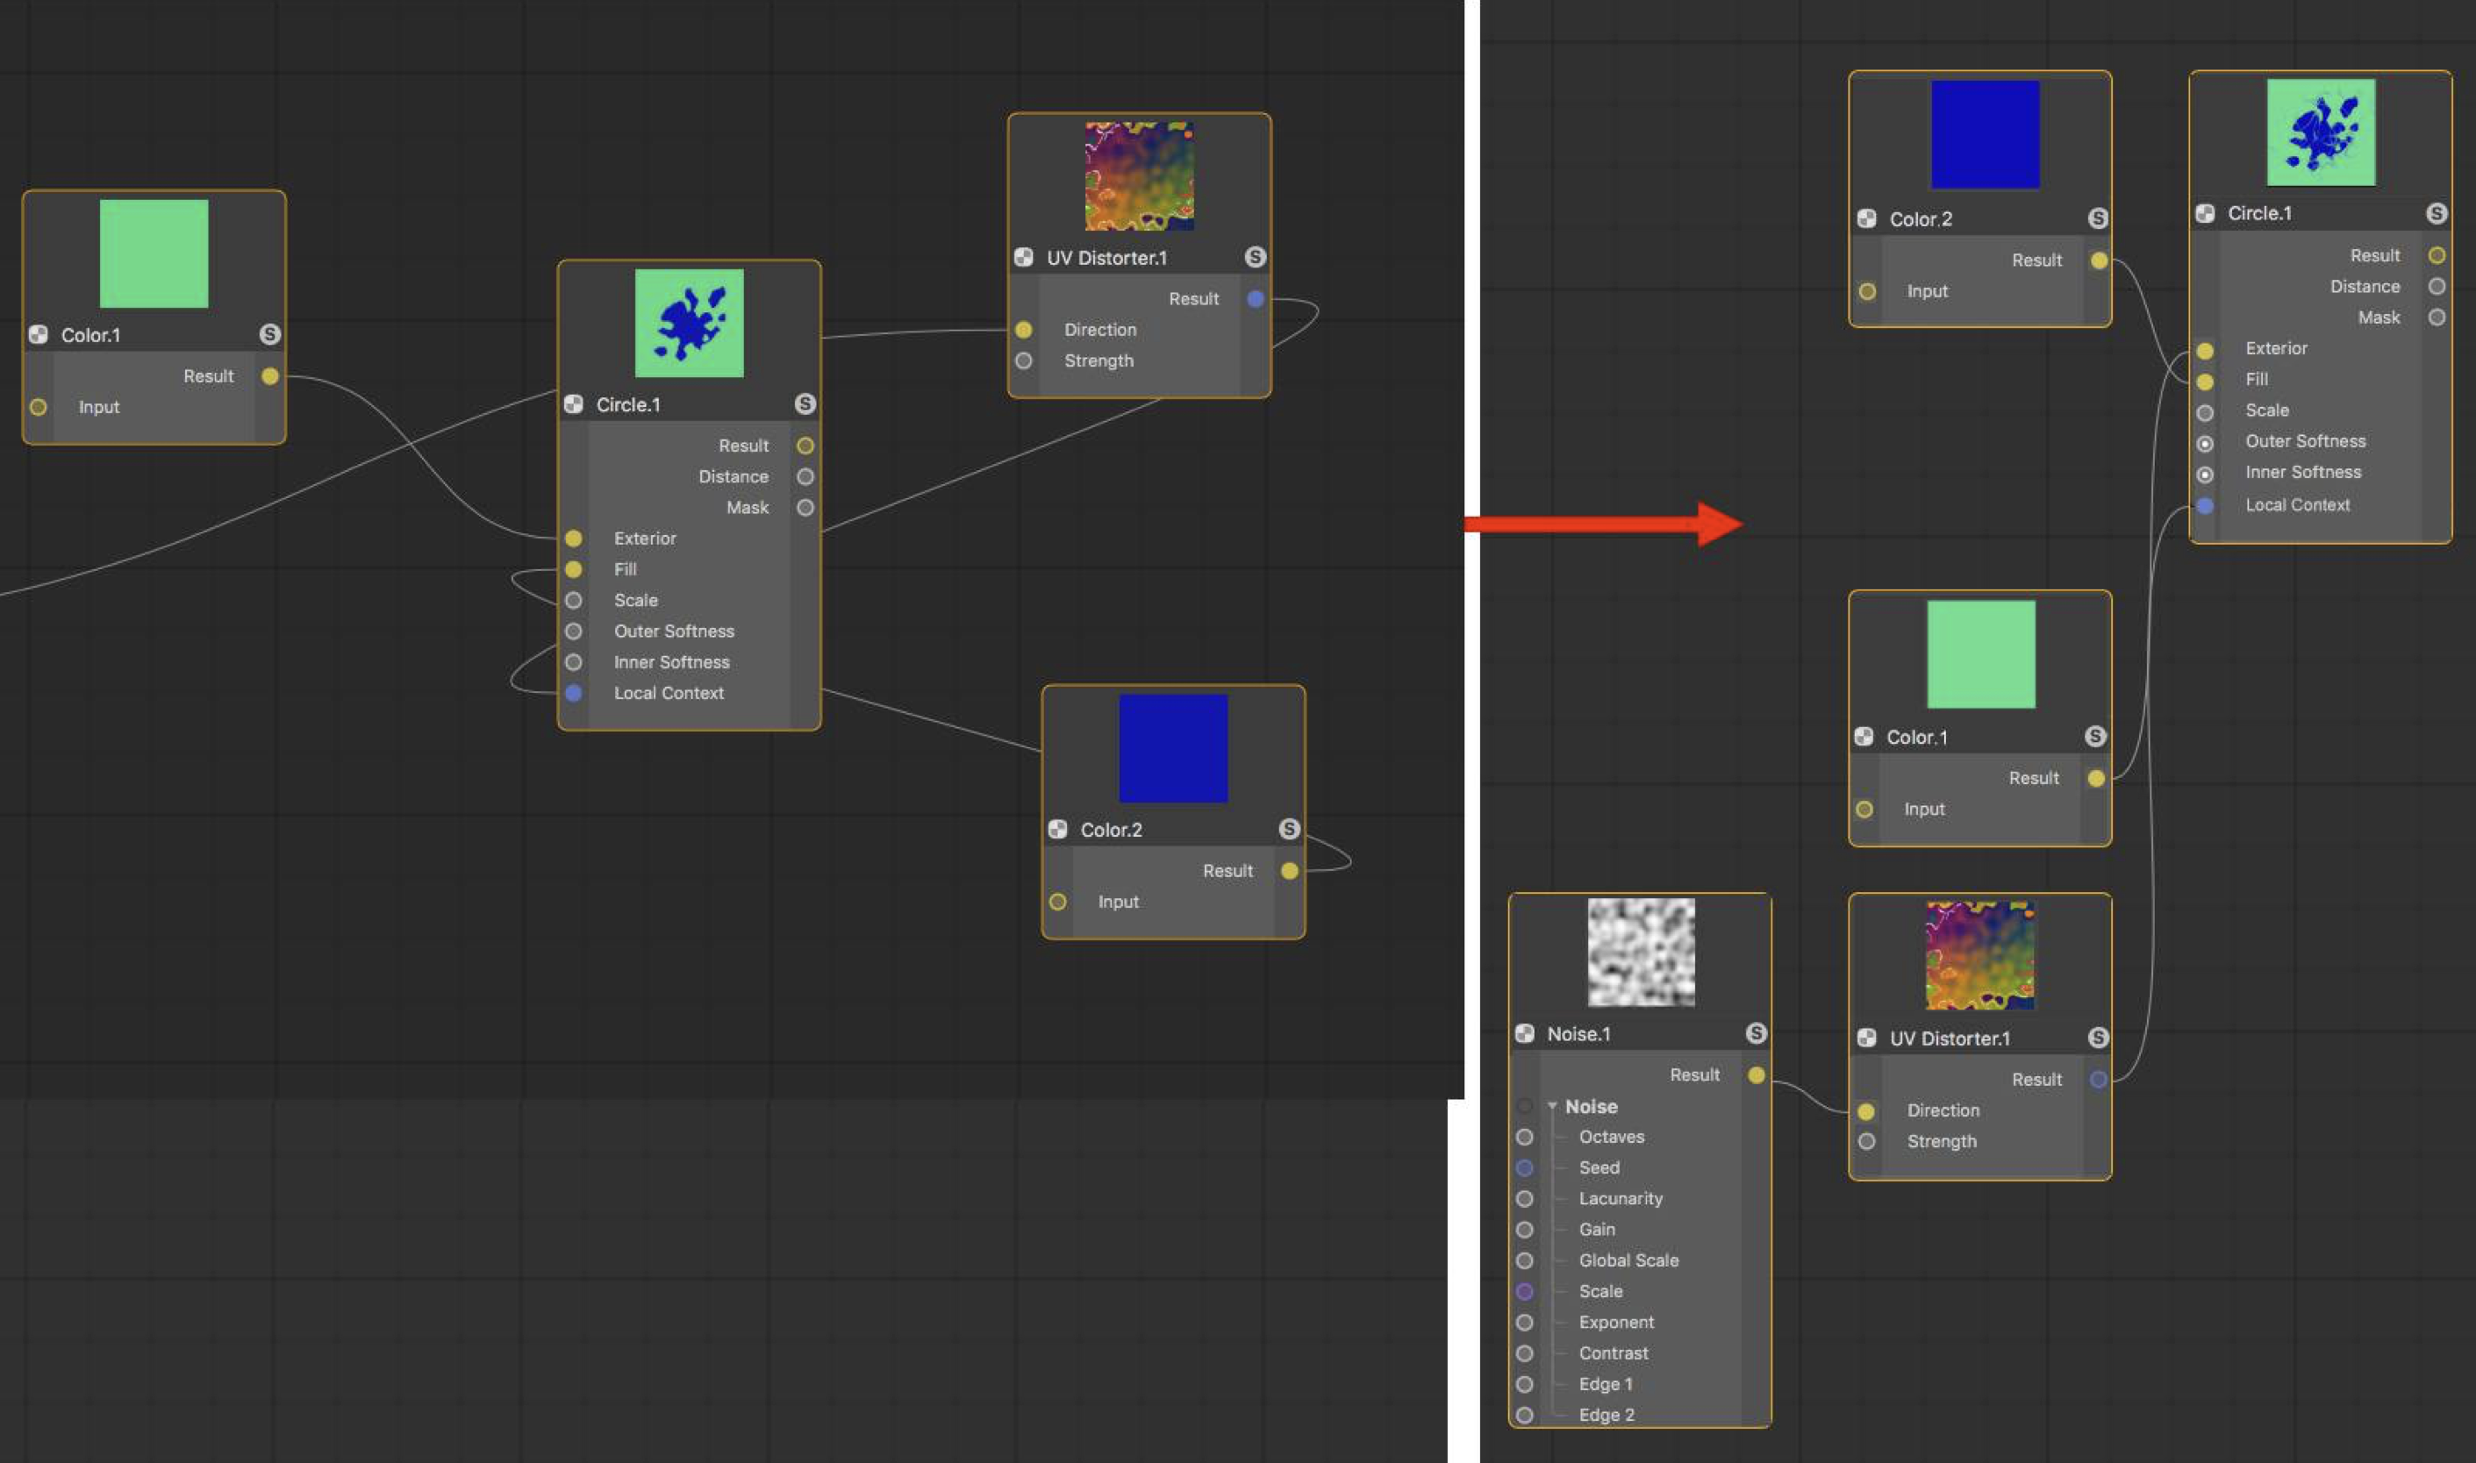Collapse the Noise port group triangle in Noise.1
The height and width of the screenshot is (1463, 2476).
coord(1552,1106)
